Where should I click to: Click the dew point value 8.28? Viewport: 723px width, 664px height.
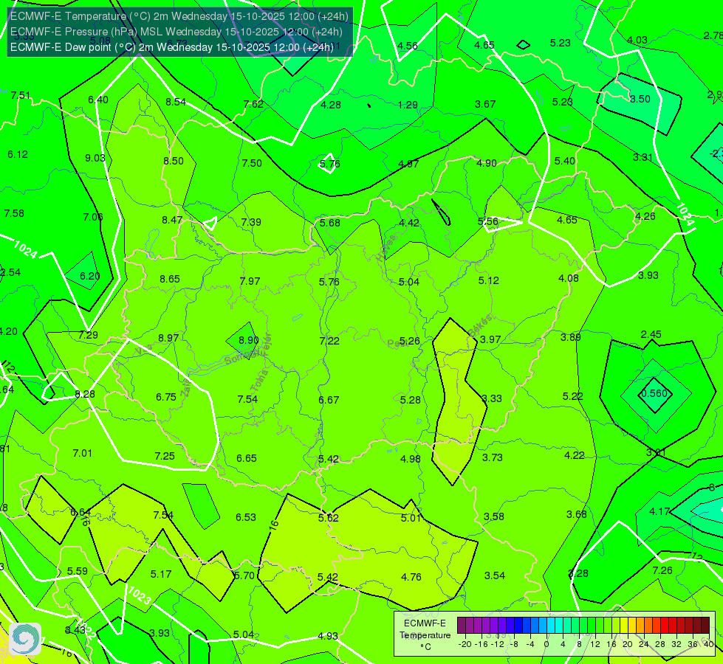85,395
